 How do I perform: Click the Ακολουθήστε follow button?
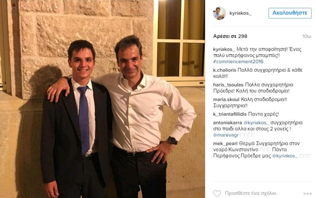[290, 13]
